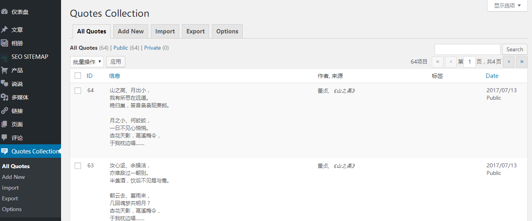The height and width of the screenshot is (221, 532).
Task: Switch to the All Quotes tab
Action: pyautogui.click(x=92, y=31)
